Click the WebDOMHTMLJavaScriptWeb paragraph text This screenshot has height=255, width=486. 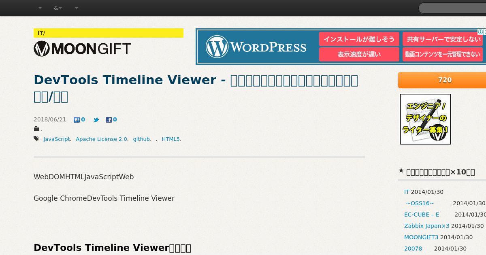(83, 177)
